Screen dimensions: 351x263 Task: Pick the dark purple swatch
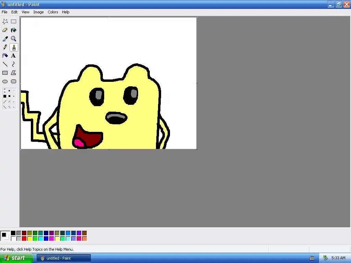point(51,233)
